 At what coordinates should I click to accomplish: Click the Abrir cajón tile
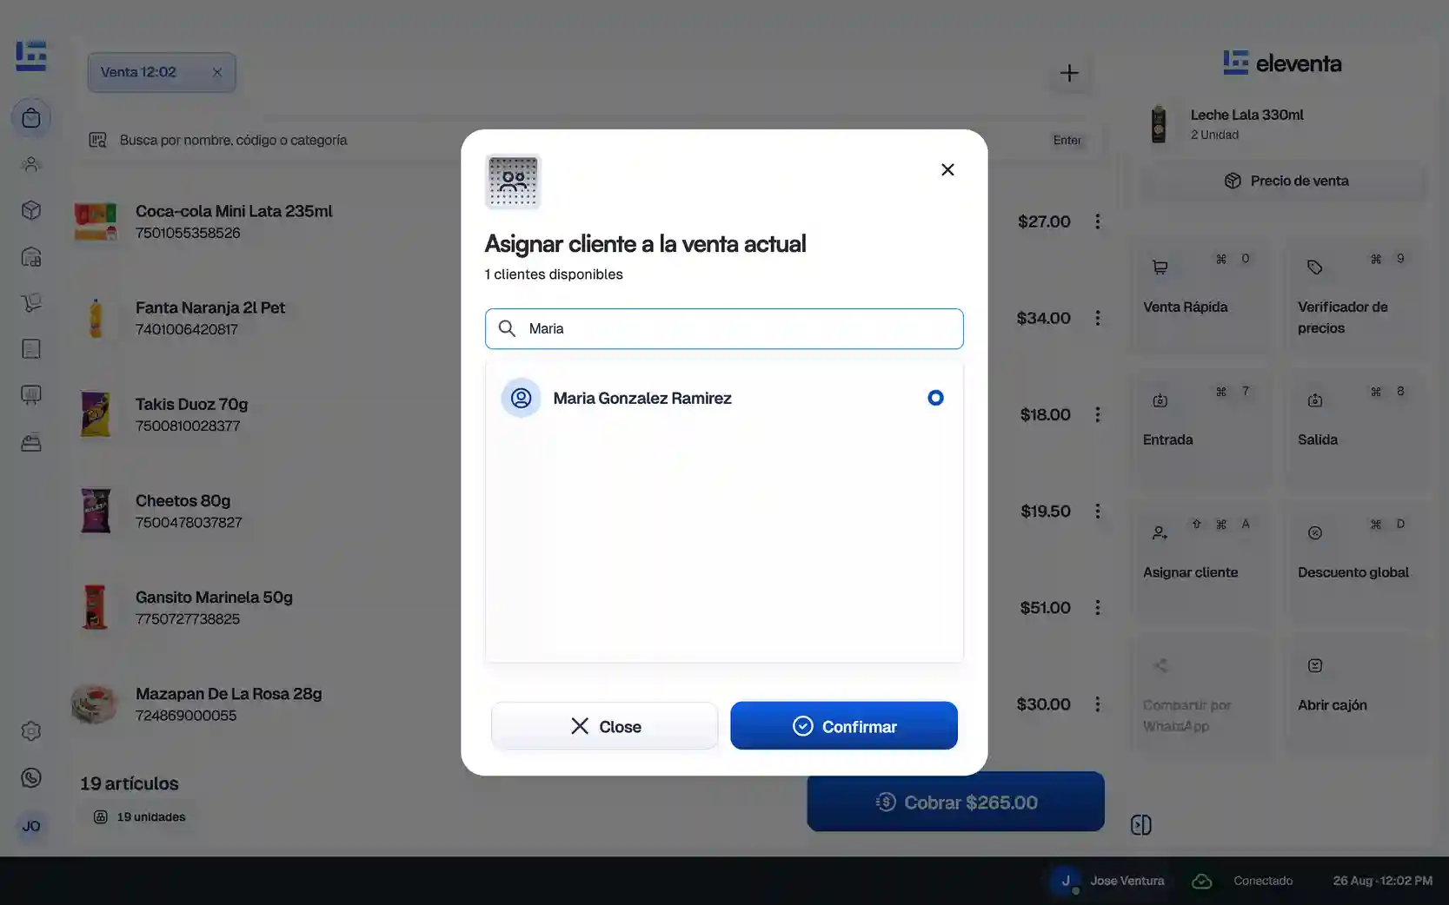1355,693
